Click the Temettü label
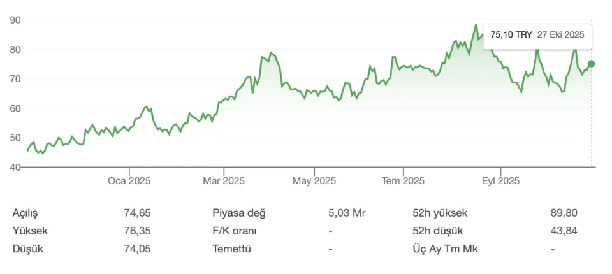This screenshot has width=612, height=274. 232,249
